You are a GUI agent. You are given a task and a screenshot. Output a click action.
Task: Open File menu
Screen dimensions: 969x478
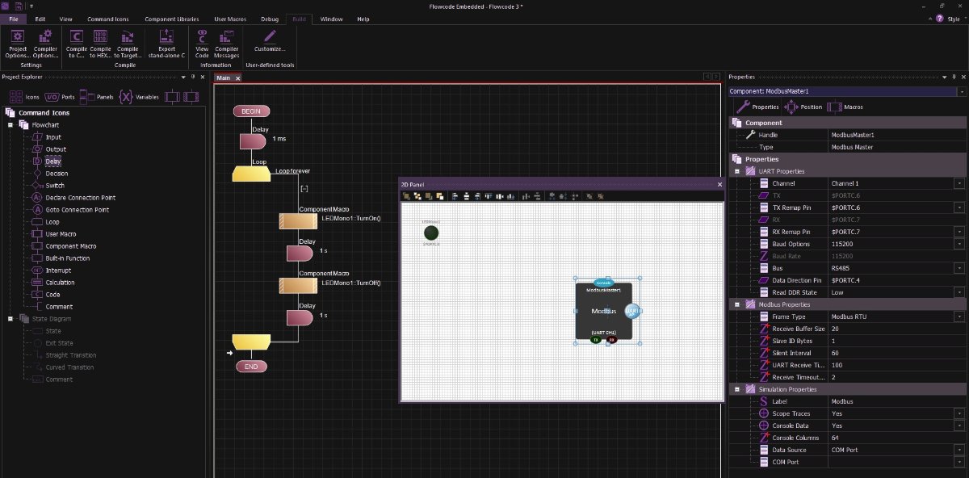[x=13, y=19]
